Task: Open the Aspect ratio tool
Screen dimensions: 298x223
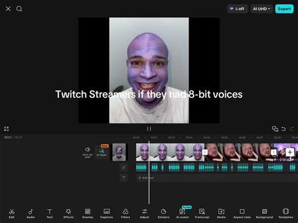Action: click(242, 213)
